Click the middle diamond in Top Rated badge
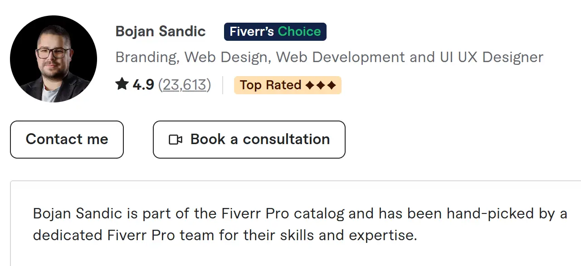 click(x=321, y=85)
